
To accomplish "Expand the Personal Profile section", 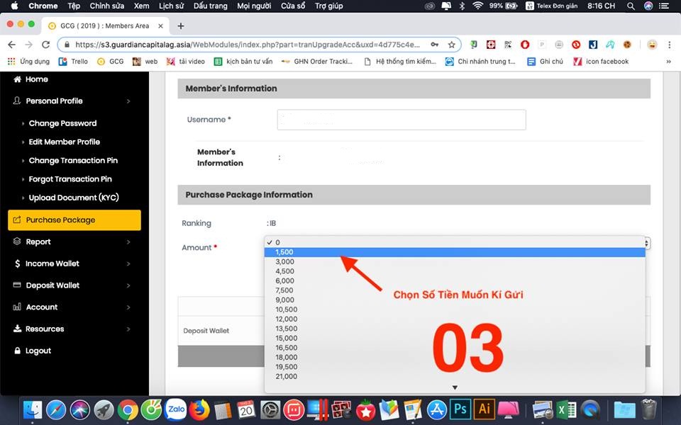I will [71, 101].
